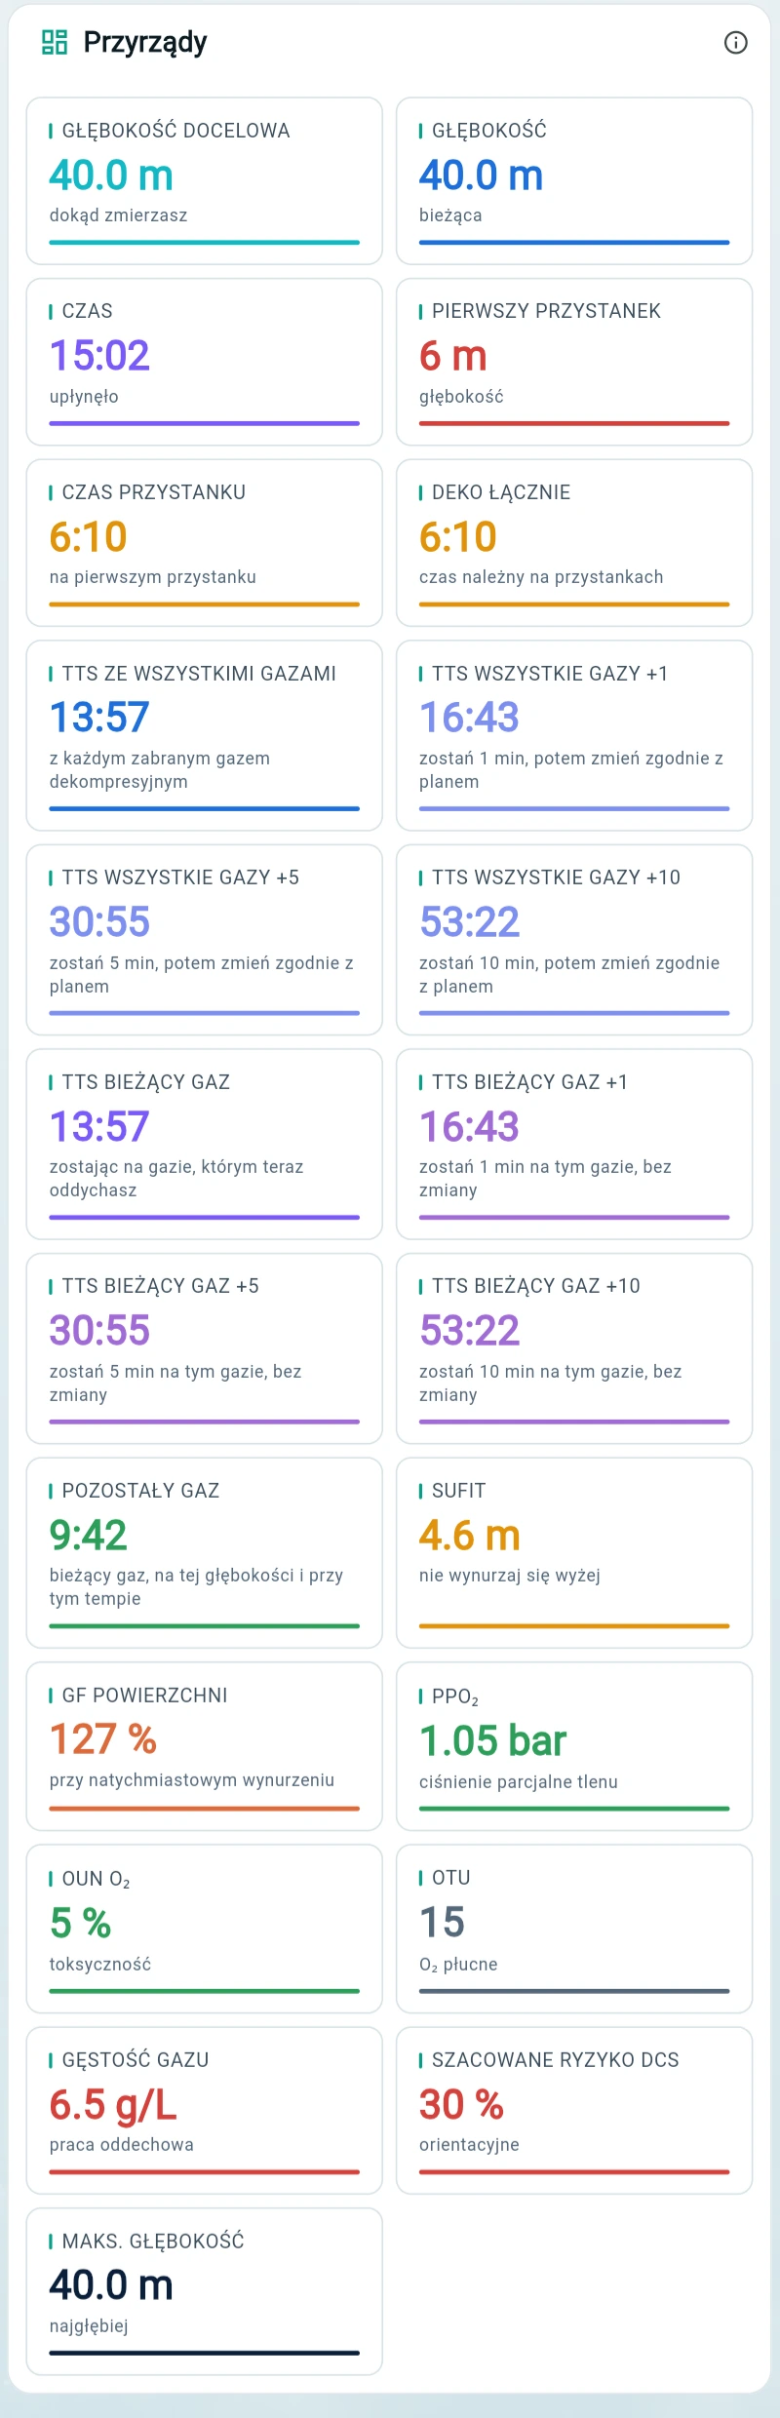Open the Deko łącznie card
Screen dimensions: 780x2418
point(574,543)
